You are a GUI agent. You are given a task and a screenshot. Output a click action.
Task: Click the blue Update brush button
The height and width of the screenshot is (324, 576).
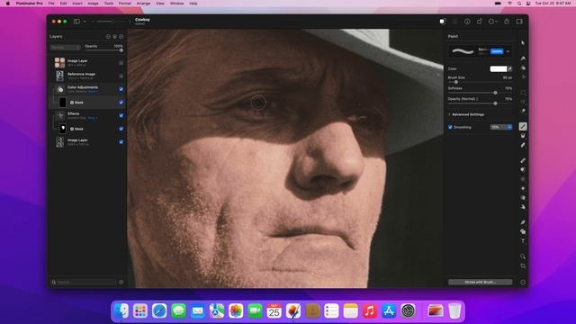click(x=497, y=51)
